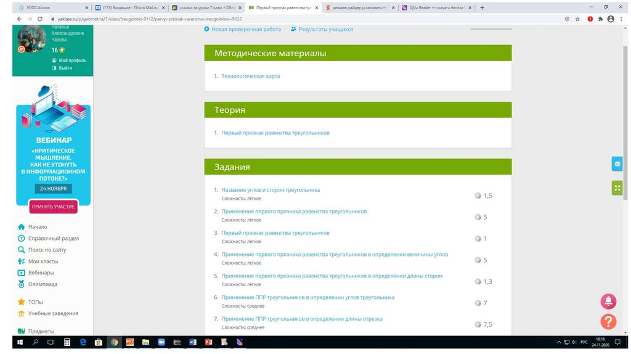Switch to the DjVu Reader tab
Viewport: 631px width, 354px height.
click(x=437, y=7)
